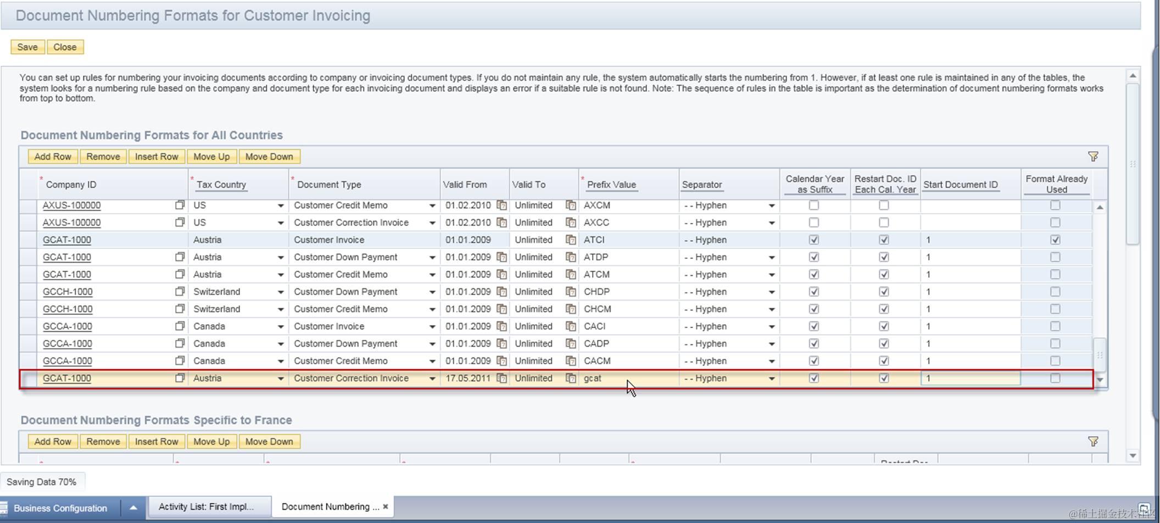Open Tax Country dropdown for CHDP Switzerland row
The image size is (1160, 523).
(280, 292)
